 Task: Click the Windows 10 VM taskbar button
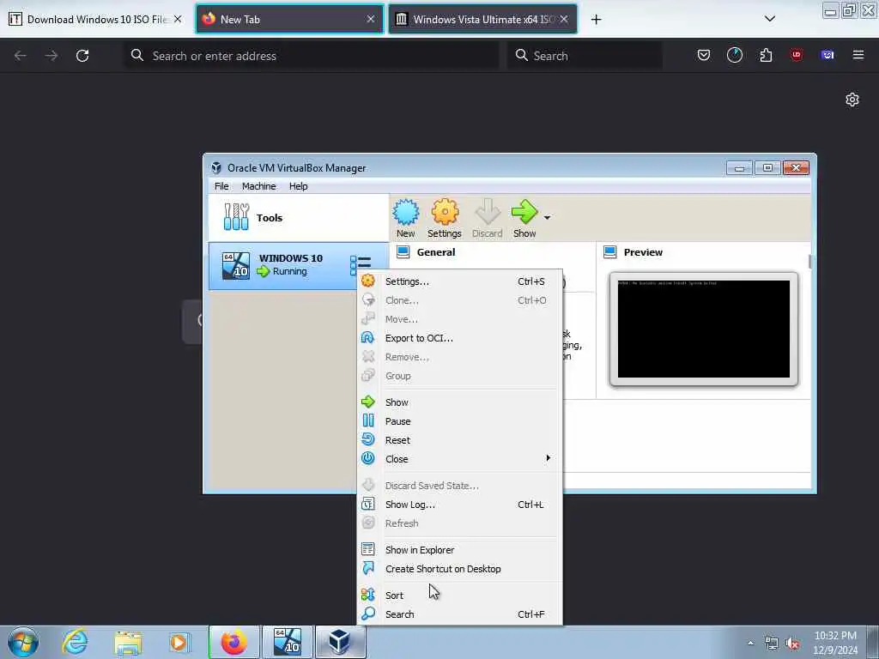point(288,642)
